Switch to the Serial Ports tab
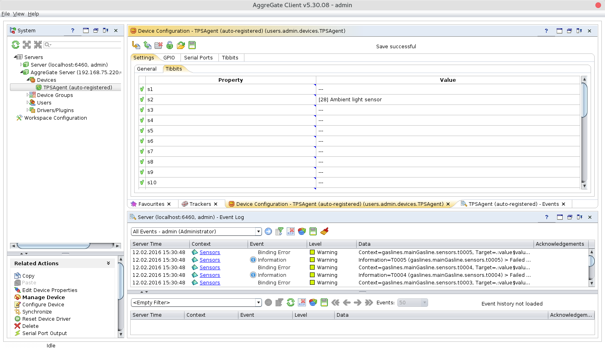 (x=198, y=57)
